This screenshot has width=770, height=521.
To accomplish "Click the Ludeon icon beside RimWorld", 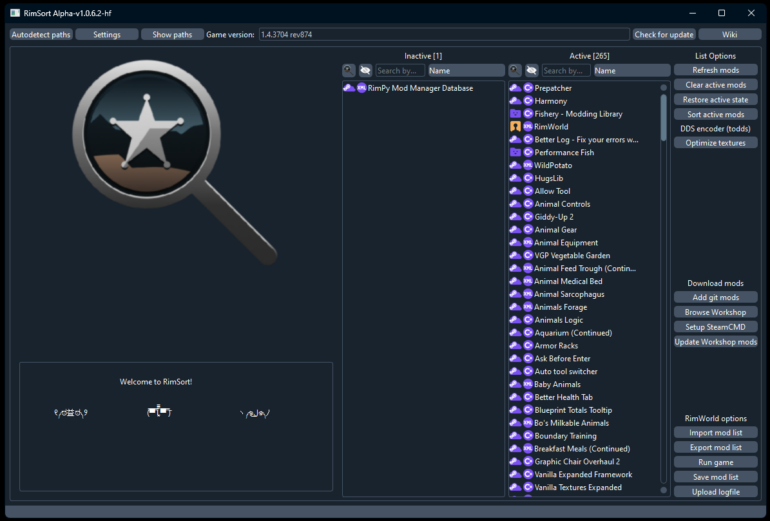I will point(515,127).
